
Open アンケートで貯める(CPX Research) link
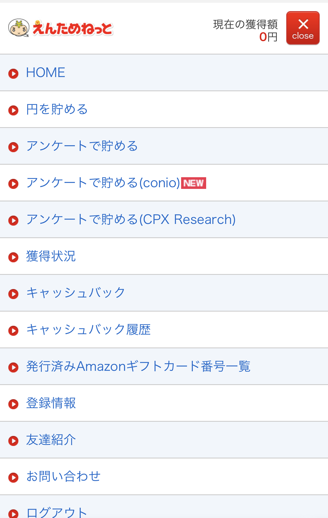(131, 219)
